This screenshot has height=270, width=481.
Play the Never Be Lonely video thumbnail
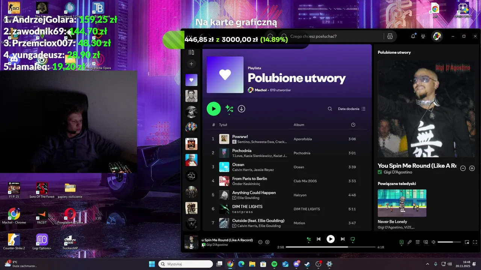(x=402, y=203)
